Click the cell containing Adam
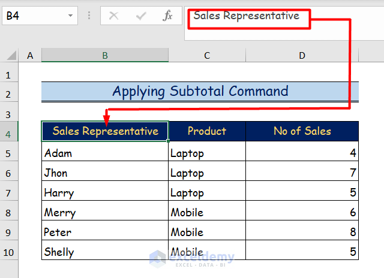The width and height of the screenshot is (384, 278). (105, 153)
